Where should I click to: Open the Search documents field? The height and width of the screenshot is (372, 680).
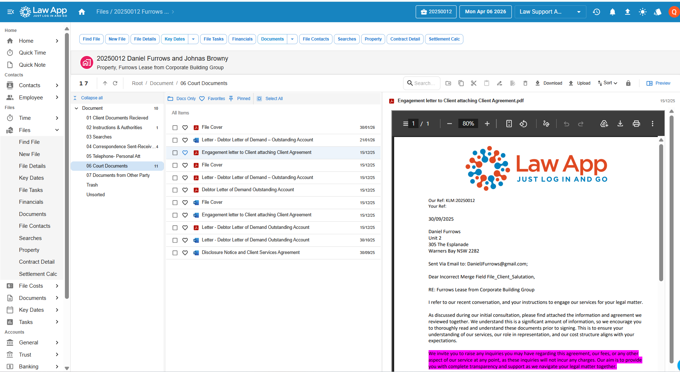coord(422,83)
